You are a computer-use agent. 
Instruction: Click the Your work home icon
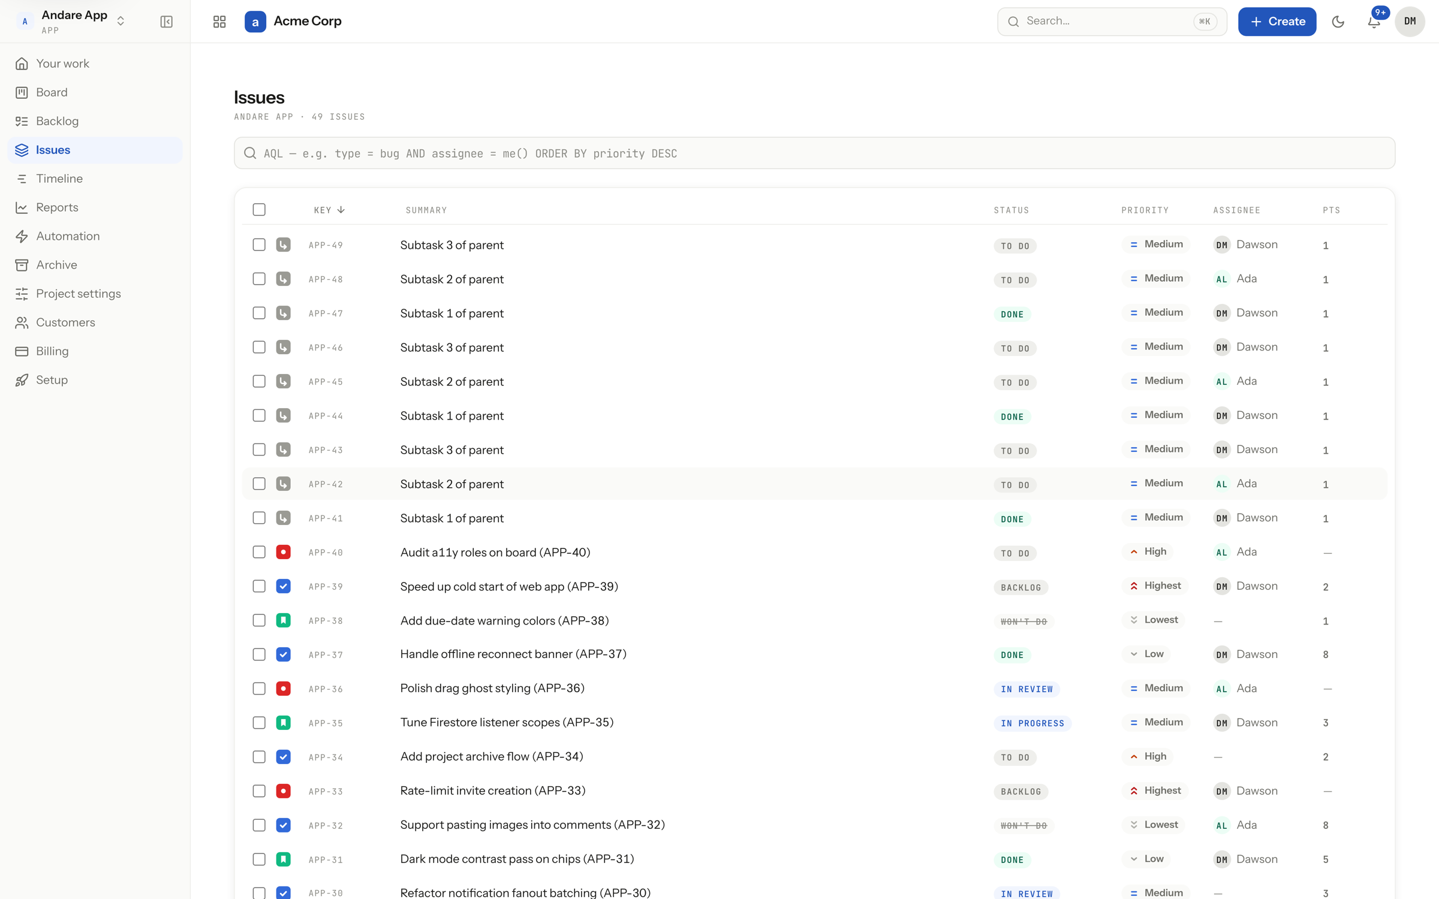[x=22, y=64]
